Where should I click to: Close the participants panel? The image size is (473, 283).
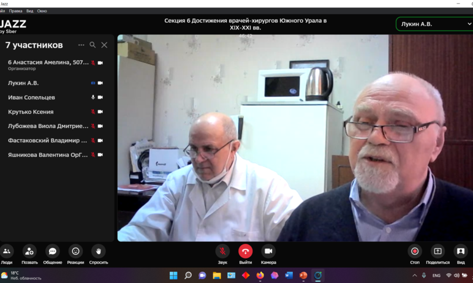pyautogui.click(x=104, y=45)
